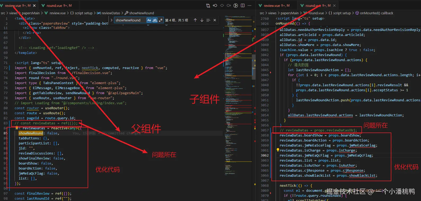Screen dimensions: 421x201
Task: Open views breadcrumb in left editor
Action: (13, 13)
